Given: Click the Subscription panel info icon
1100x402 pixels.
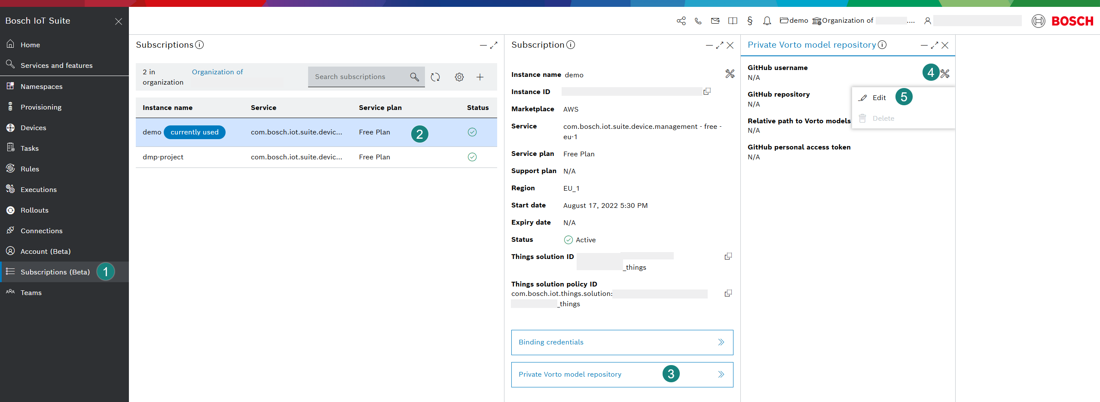Looking at the screenshot, I should 571,45.
